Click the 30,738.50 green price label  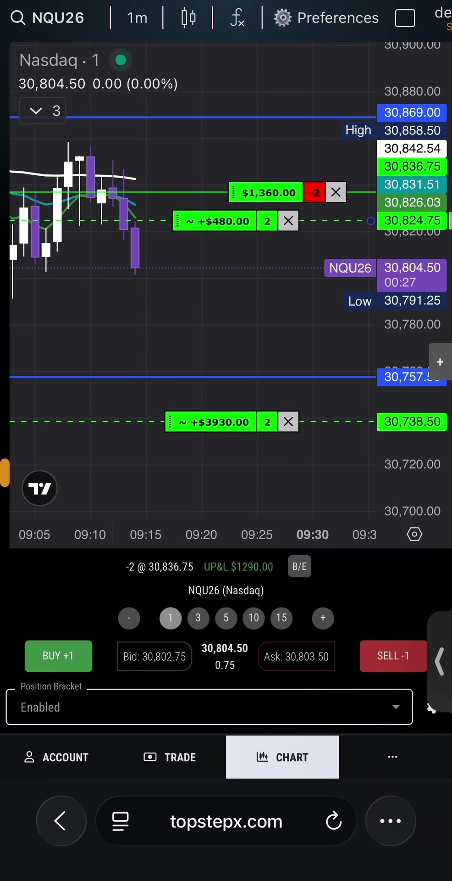click(412, 422)
